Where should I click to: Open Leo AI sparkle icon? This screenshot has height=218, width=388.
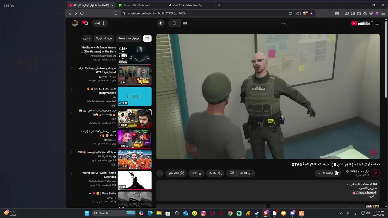(365, 13)
